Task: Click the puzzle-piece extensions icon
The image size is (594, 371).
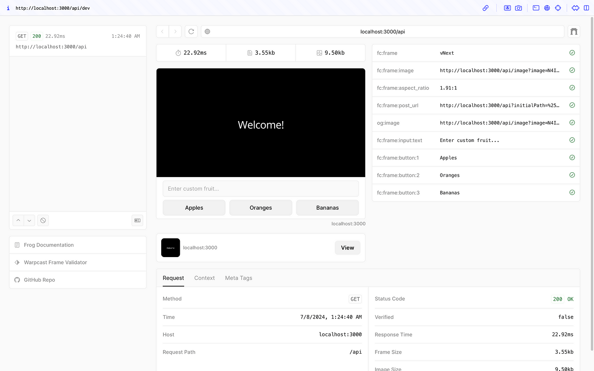Action: (575, 8)
